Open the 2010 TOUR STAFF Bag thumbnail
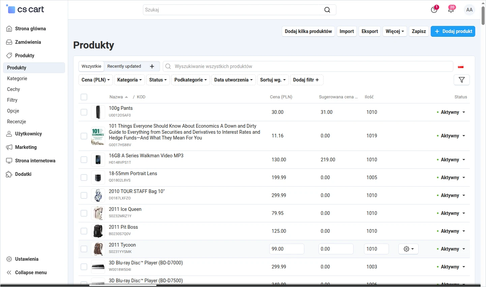Screen dimensions: 486x287 click(x=98, y=195)
